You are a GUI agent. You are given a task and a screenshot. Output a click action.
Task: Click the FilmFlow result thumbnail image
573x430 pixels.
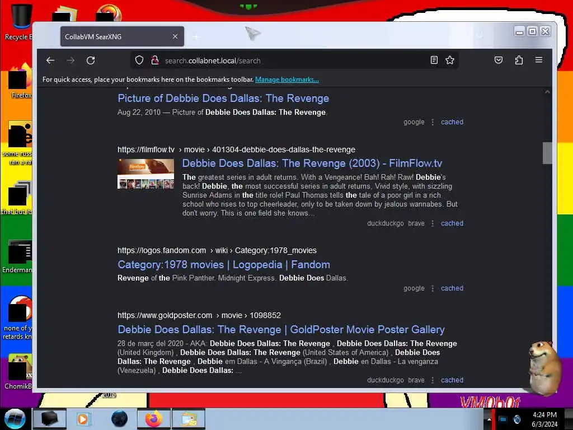point(146,174)
